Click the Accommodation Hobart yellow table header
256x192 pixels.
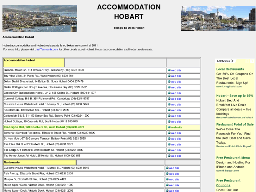click(34, 63)
